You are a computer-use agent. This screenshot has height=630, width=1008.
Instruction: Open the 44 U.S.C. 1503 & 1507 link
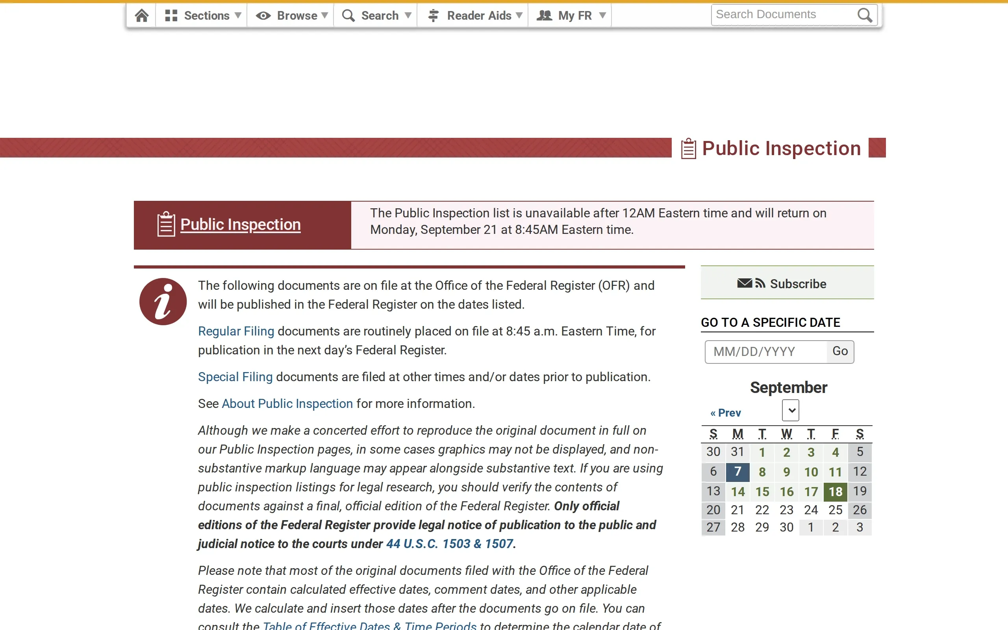449,544
